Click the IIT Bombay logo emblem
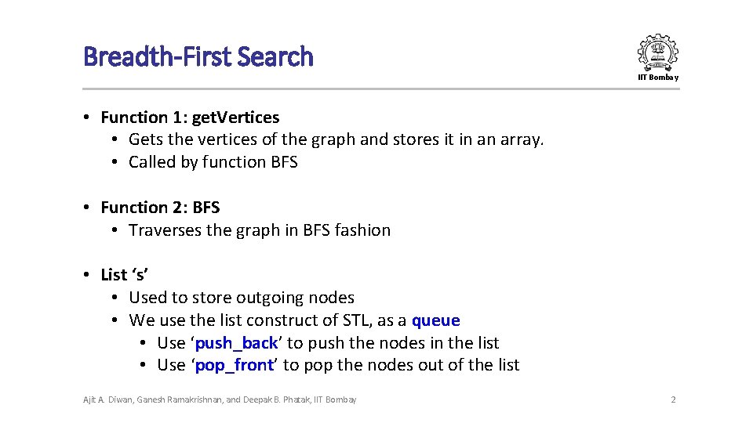The image size is (753, 423). pos(657,52)
